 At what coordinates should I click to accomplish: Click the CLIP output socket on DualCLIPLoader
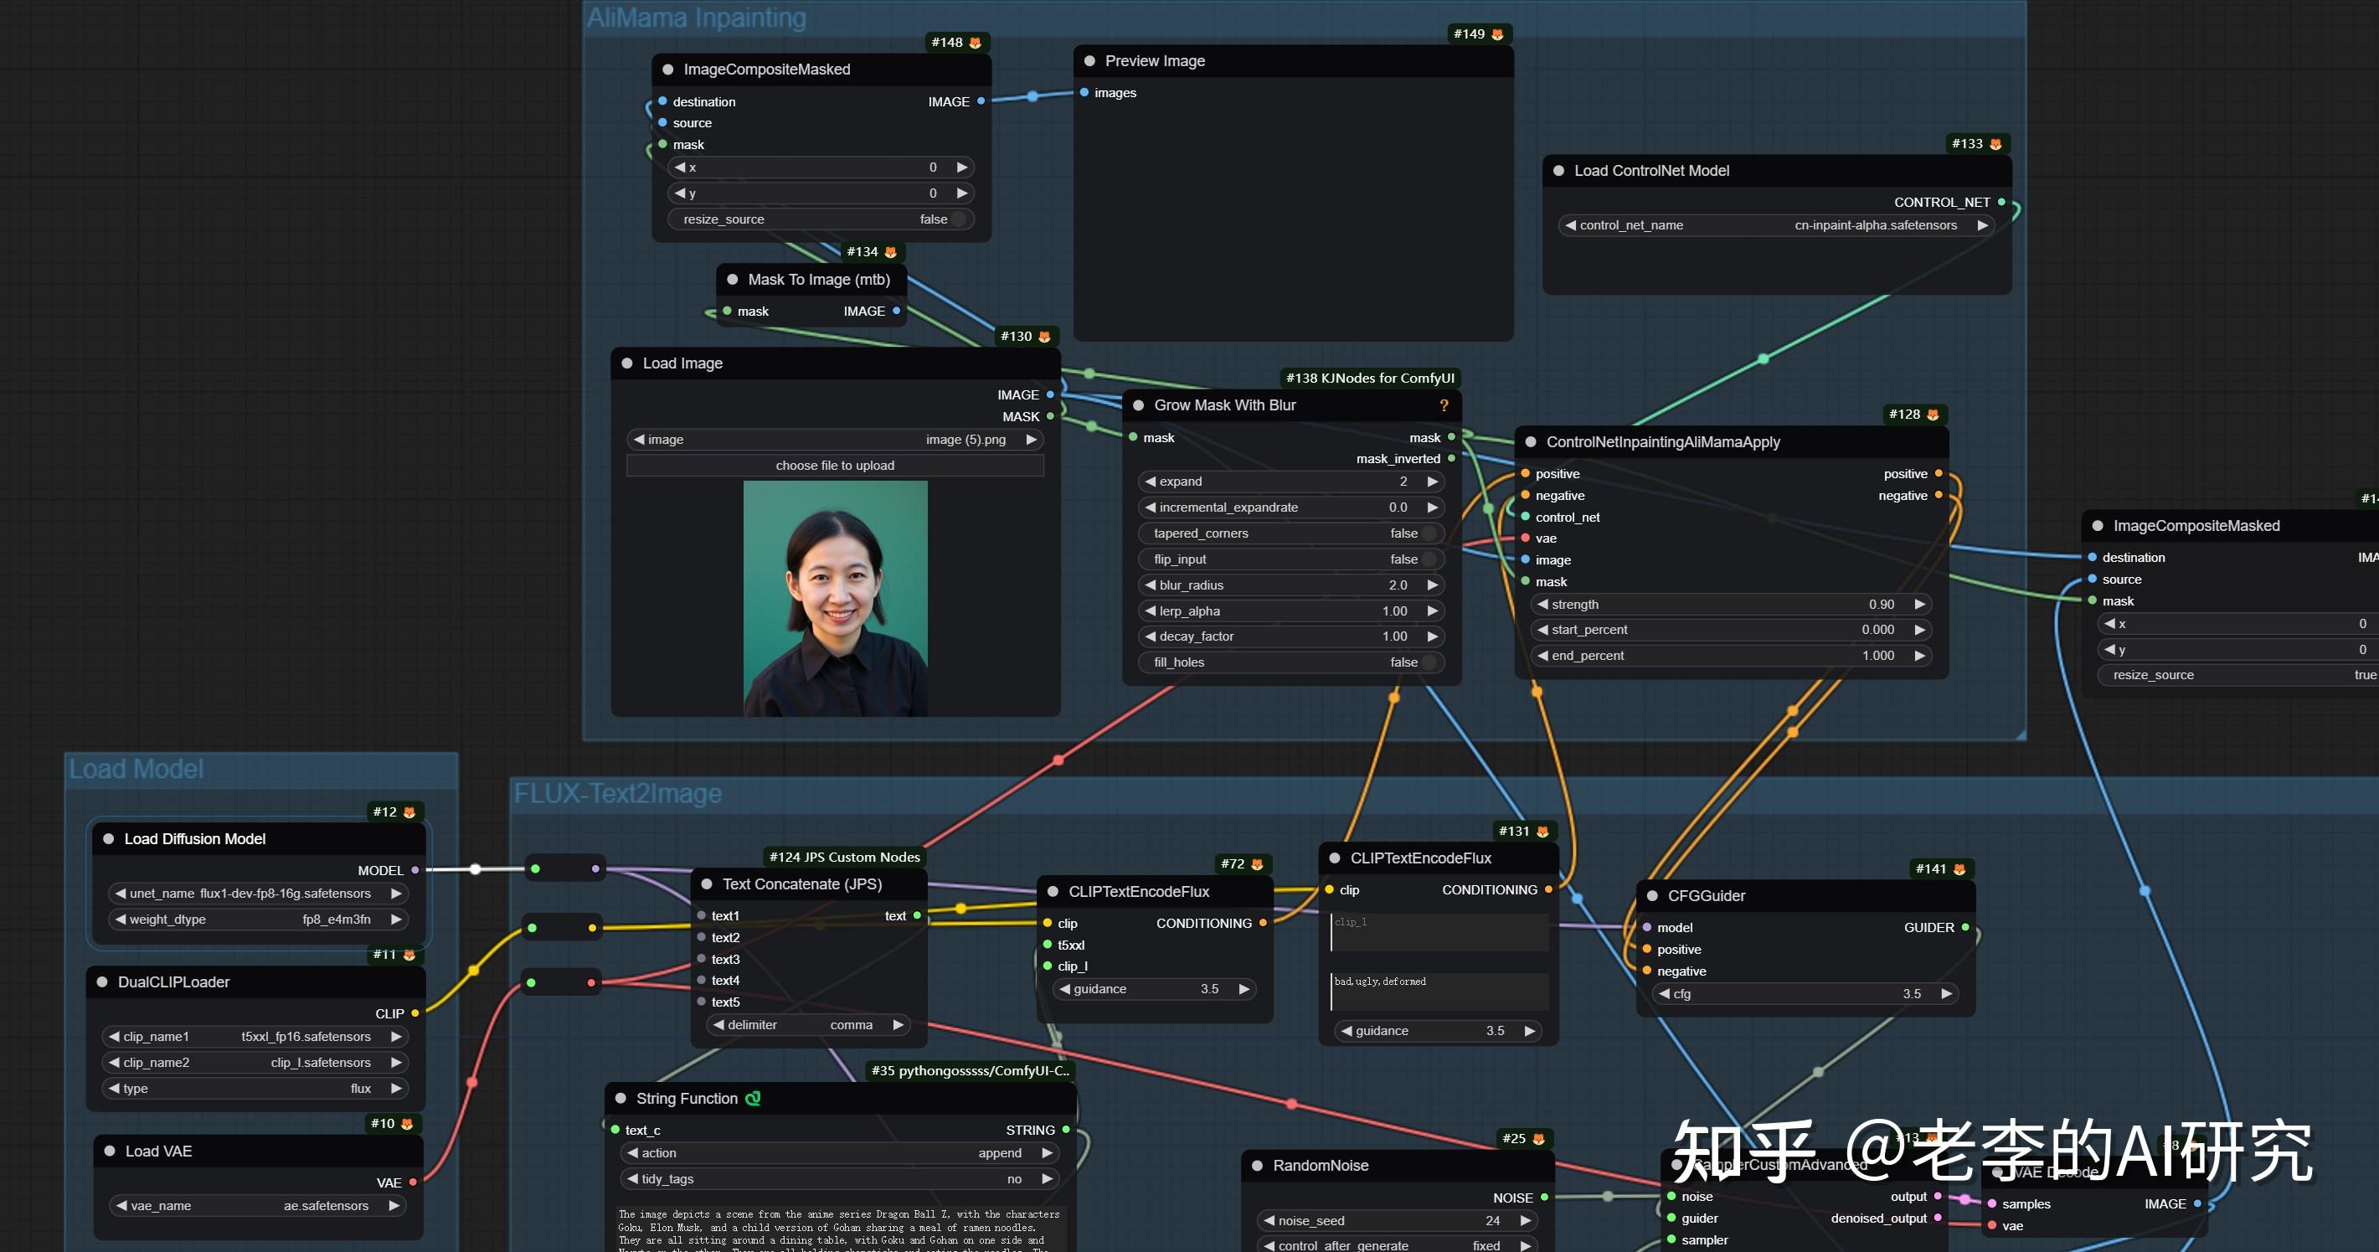point(414,1012)
